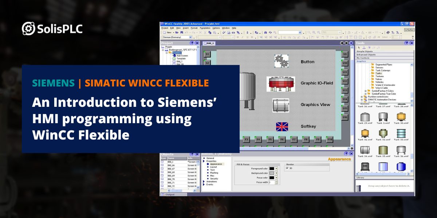Select the gears Button graphic on the screen
437x218 pixels.
pos(281,61)
